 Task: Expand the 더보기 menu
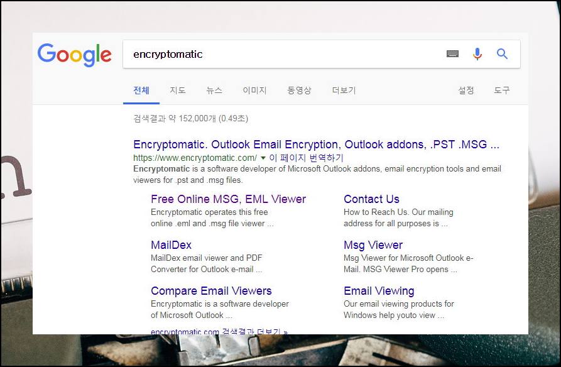pyautogui.click(x=344, y=90)
